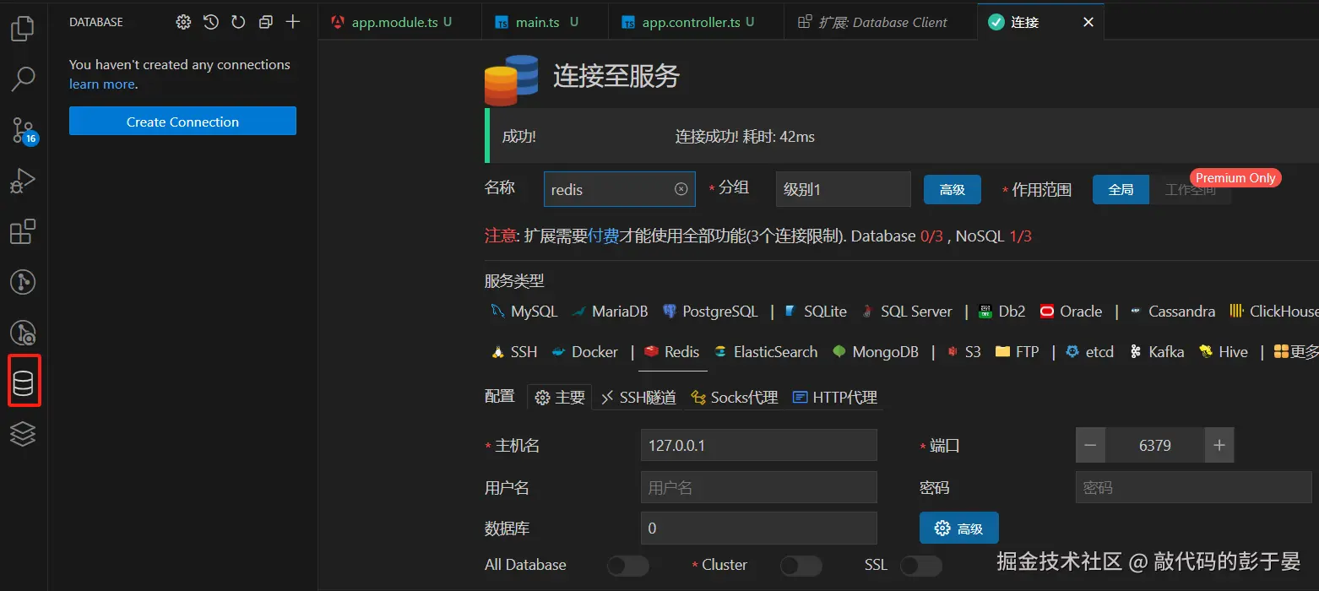
Task: Toggle the Cluster switch
Action: tap(801, 565)
